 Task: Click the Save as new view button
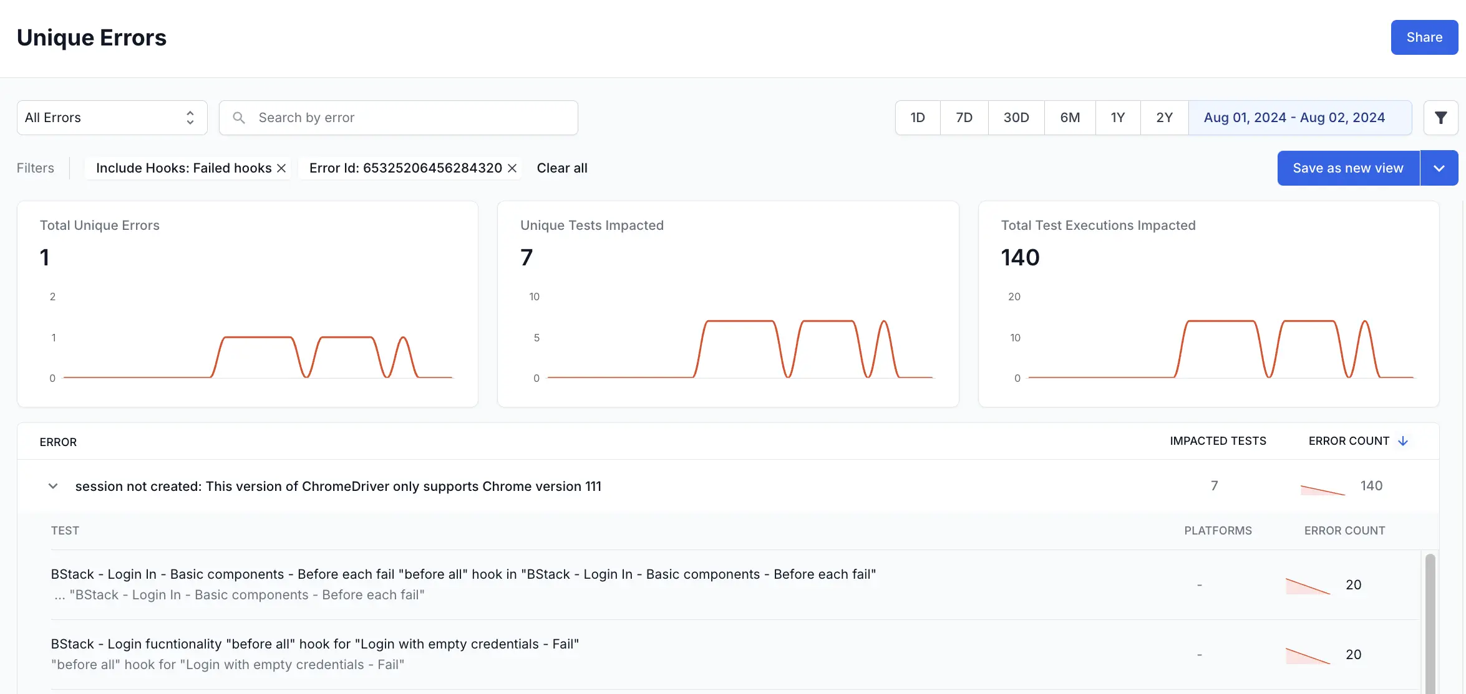(x=1347, y=168)
